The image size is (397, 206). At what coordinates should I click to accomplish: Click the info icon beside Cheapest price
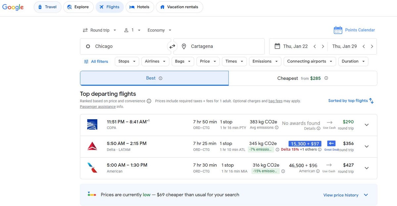326,78
